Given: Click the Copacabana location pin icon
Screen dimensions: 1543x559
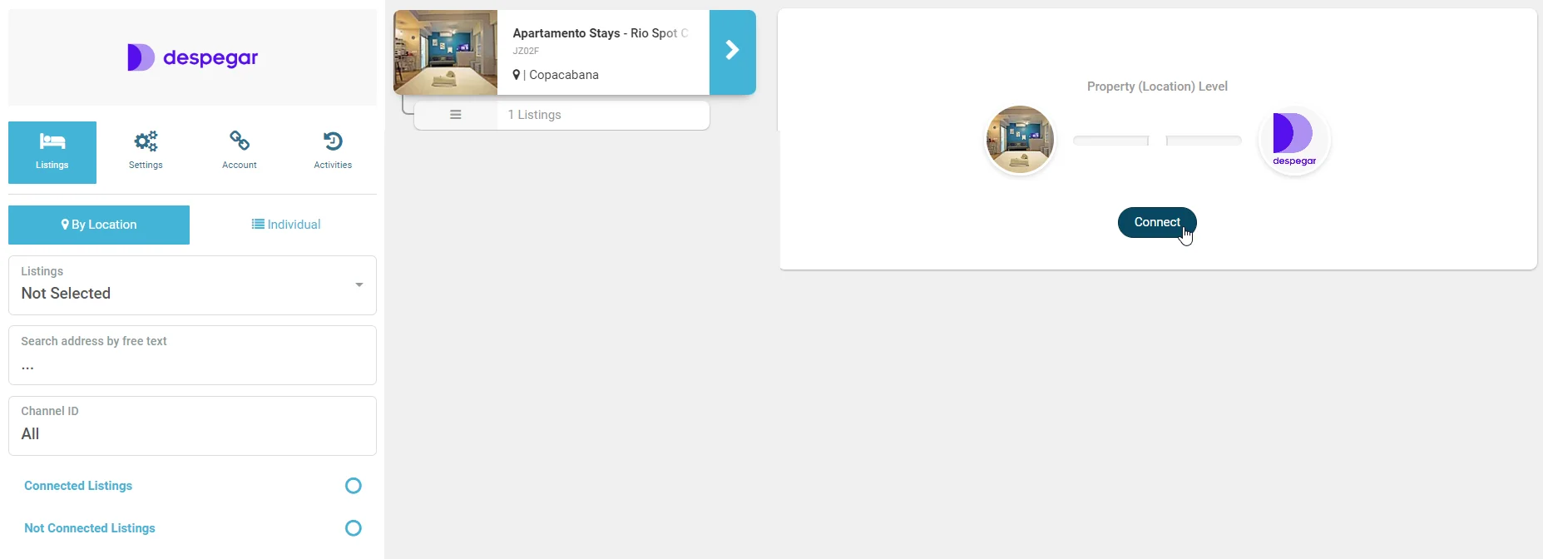Looking at the screenshot, I should [517, 75].
